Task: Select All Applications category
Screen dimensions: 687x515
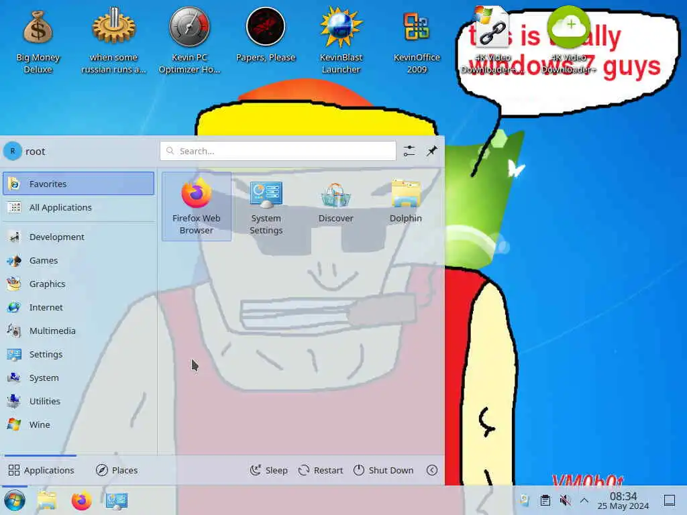Action: [x=78, y=207]
